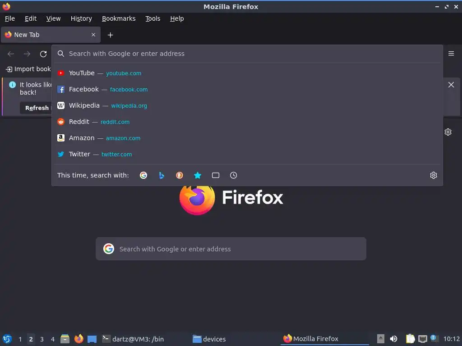Image resolution: width=462 pixels, height=346 pixels.
Task: Click the youtube.com link text
Action: (124, 73)
